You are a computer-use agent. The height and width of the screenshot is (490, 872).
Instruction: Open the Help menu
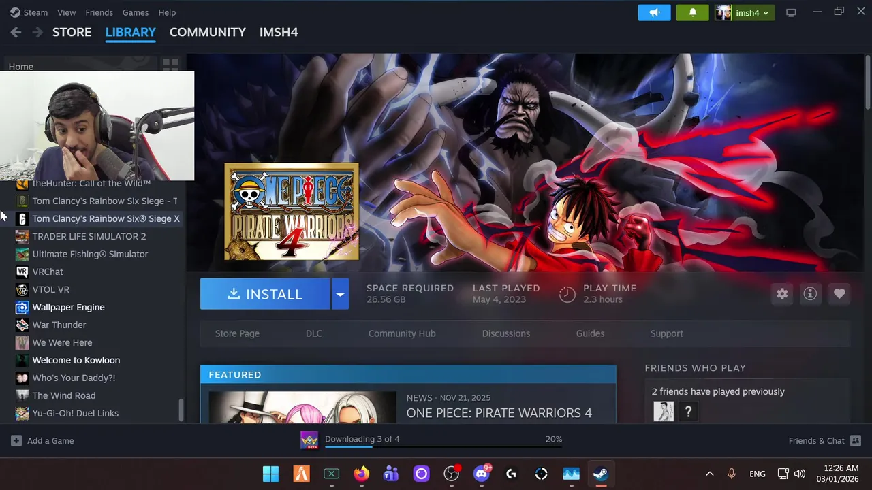pos(167,12)
